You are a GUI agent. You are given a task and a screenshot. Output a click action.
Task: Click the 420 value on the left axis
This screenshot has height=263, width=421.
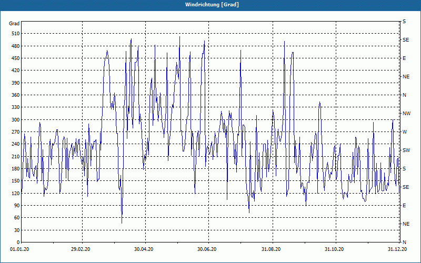(16, 70)
